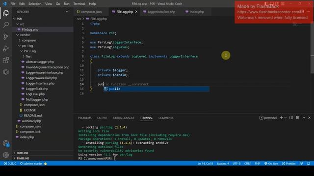This screenshot has width=314, height=176.
Task: Open the Run menu
Action: pyautogui.click(x=67, y=4)
